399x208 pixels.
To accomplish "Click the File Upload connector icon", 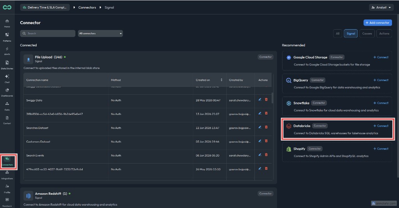I will click(28, 59).
